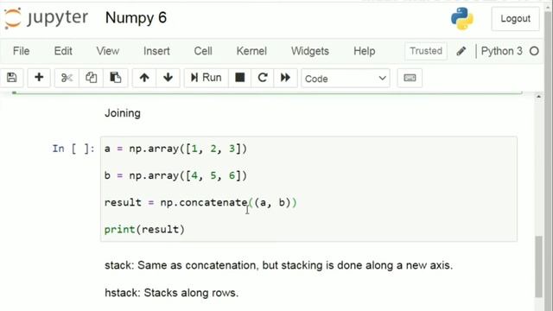This screenshot has height=311, width=553.
Task: Move selected cell up arrow
Action: click(144, 78)
